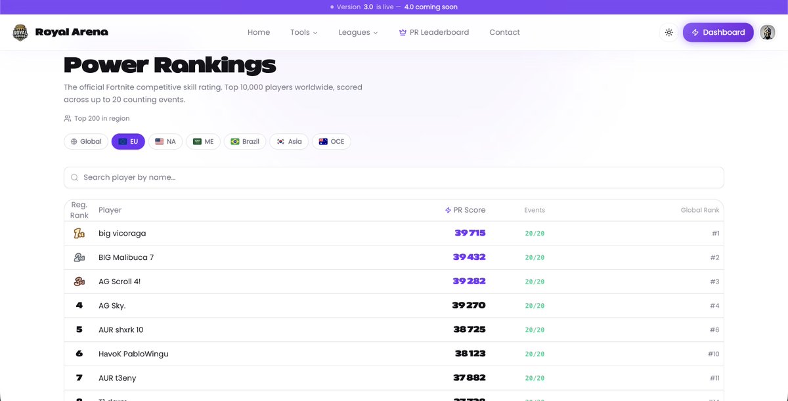Viewport: 788px width, 401px height.
Task: Focus the Search player by name field
Action: pyautogui.click(x=394, y=177)
